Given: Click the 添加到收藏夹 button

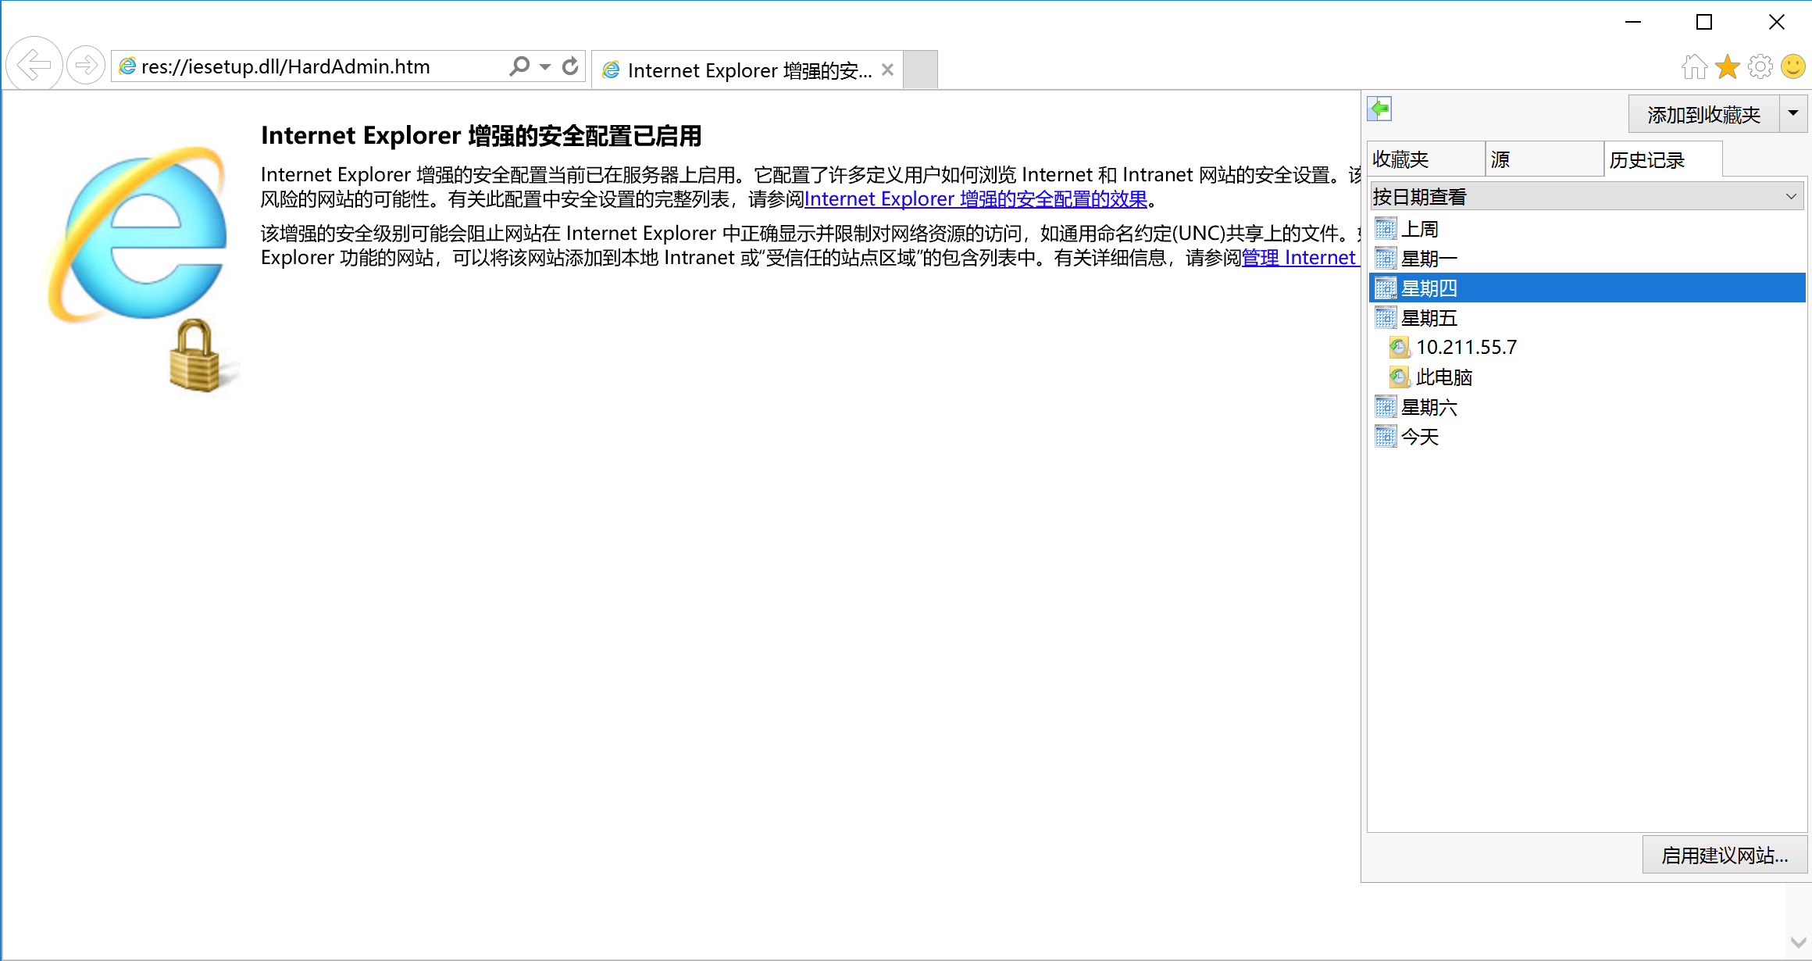Looking at the screenshot, I should pos(1703,115).
